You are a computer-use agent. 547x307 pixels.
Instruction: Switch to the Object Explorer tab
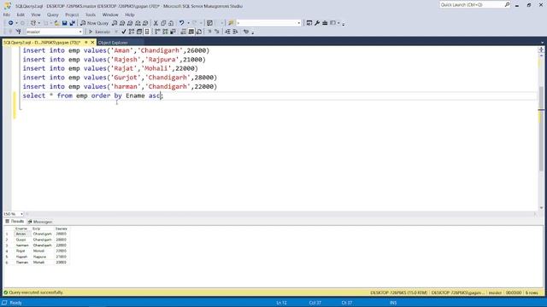pos(113,43)
